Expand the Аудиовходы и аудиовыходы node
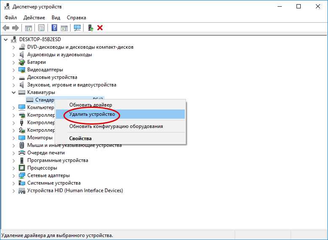The image size is (328, 240). (14, 55)
